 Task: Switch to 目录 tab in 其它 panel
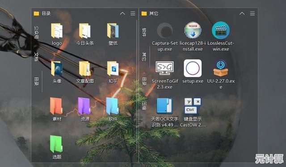(x=144, y=81)
